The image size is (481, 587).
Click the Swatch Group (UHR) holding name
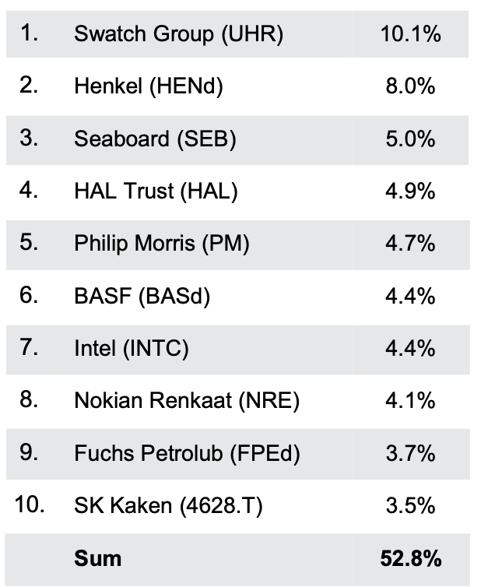click(x=178, y=33)
